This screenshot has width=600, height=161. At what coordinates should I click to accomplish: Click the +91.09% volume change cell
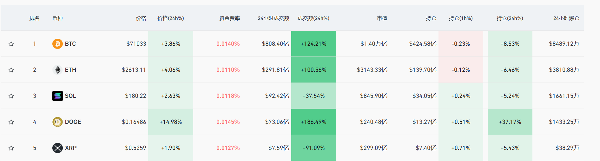click(313, 148)
